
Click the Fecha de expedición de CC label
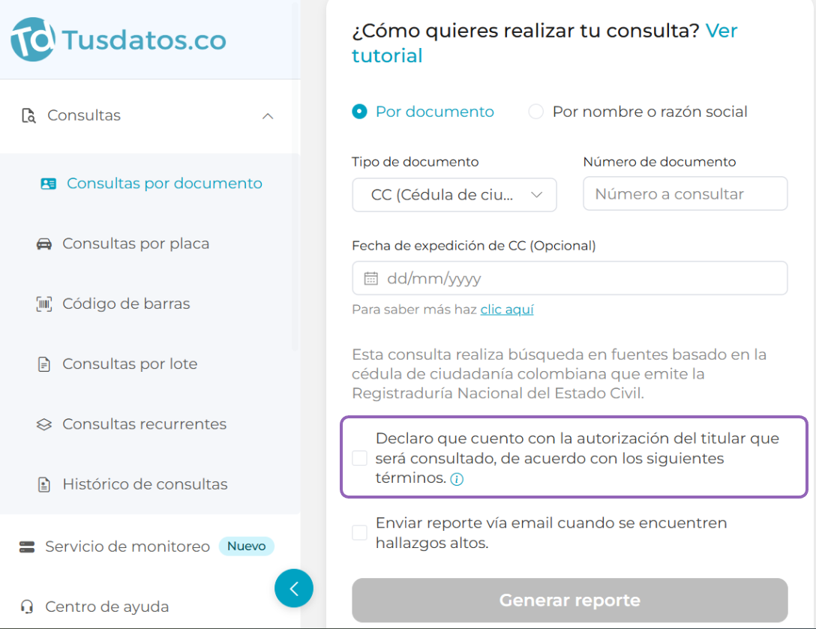click(x=473, y=246)
